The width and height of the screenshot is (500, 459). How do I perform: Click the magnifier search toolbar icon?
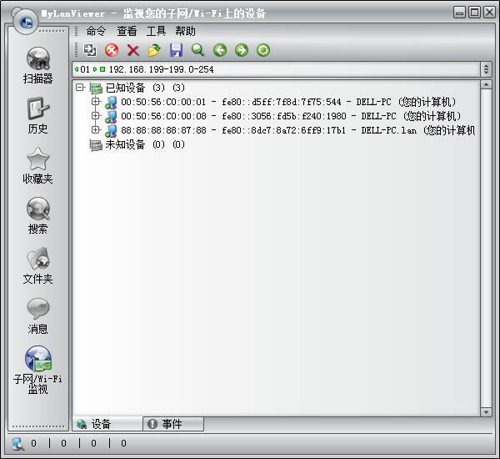tap(197, 50)
